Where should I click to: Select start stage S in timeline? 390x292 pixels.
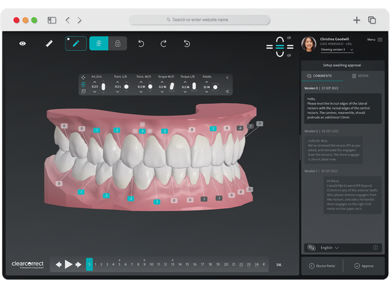[x=89, y=264]
